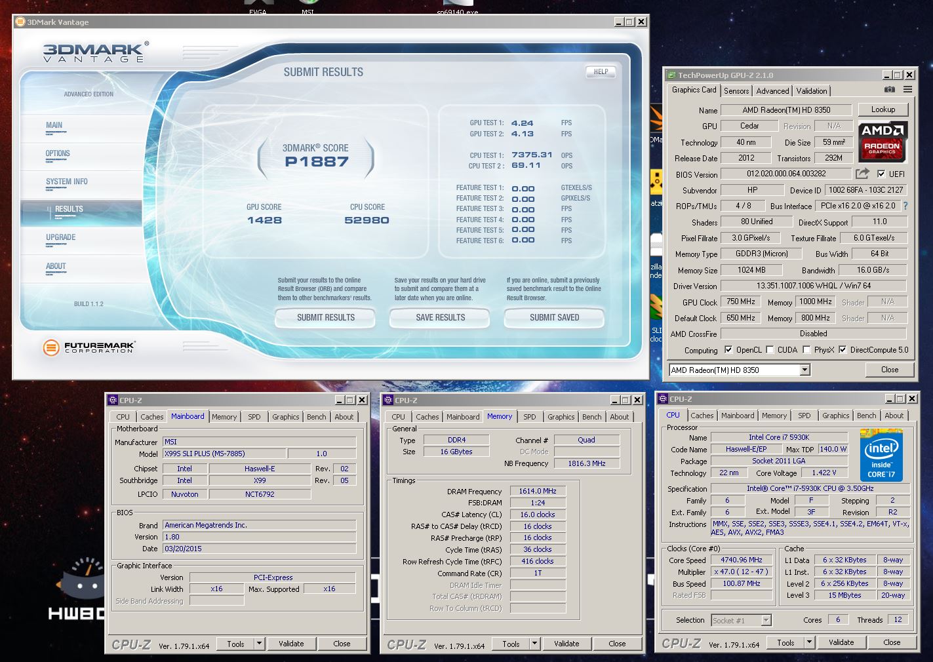The height and width of the screenshot is (662, 933).
Task: Click the CPU score 52980 value
Action: [x=367, y=220]
